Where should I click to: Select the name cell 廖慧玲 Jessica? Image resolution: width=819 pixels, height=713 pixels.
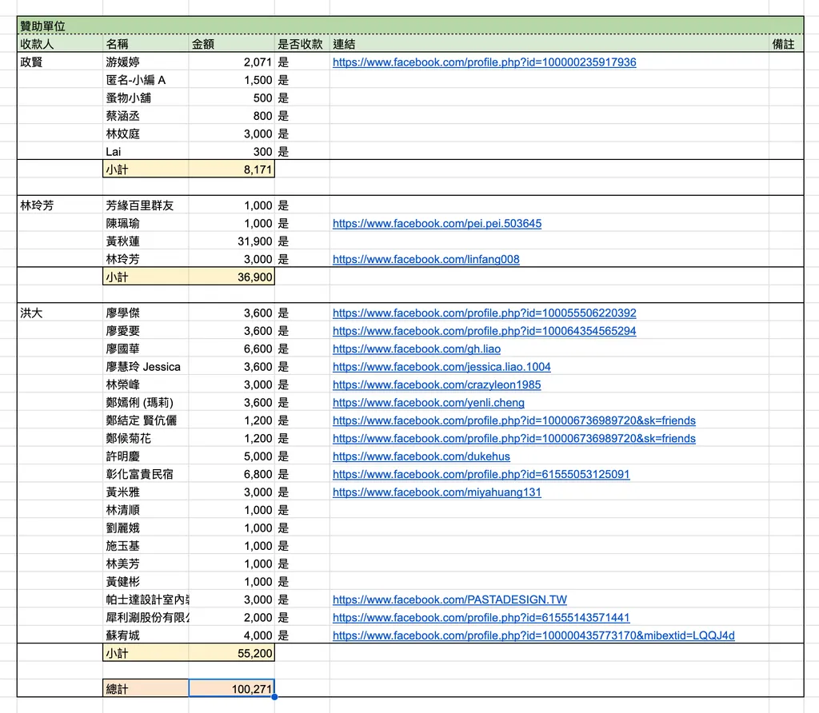tap(146, 367)
